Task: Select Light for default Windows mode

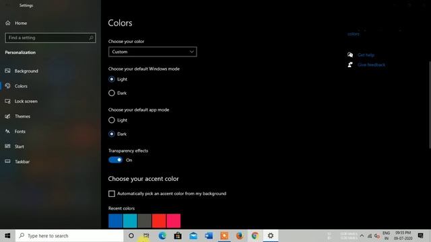Action: pos(112,79)
